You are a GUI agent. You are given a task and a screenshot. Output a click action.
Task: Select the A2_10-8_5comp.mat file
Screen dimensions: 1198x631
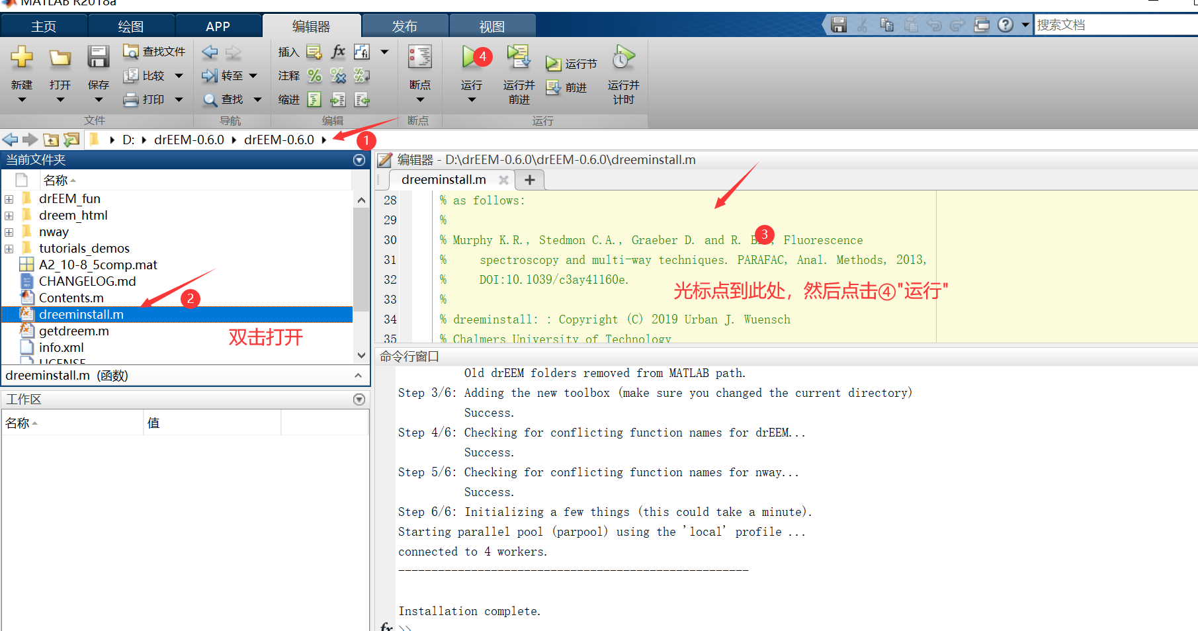(98, 265)
